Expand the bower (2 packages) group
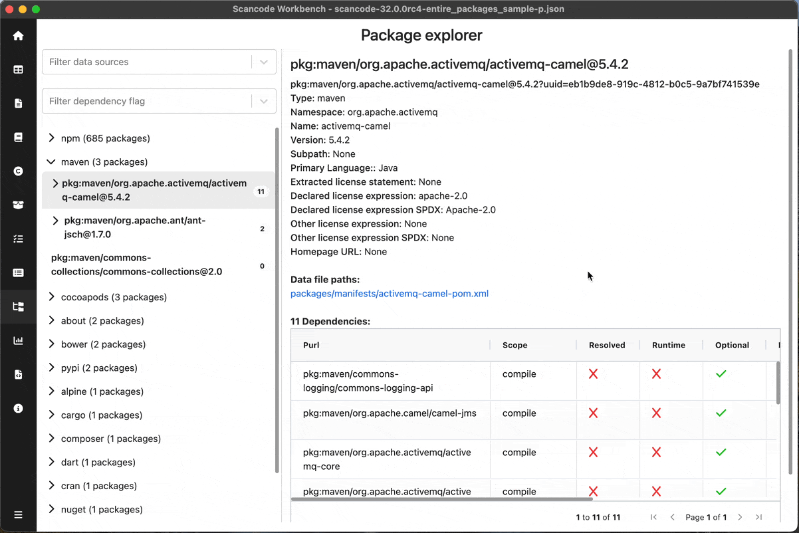 coord(51,344)
